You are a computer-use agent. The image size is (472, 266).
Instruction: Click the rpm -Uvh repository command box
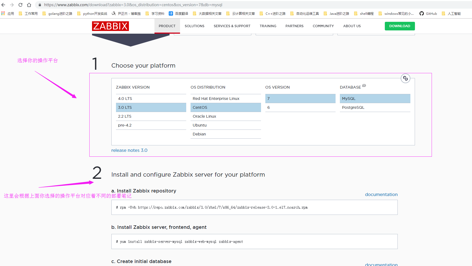pyautogui.click(x=255, y=207)
